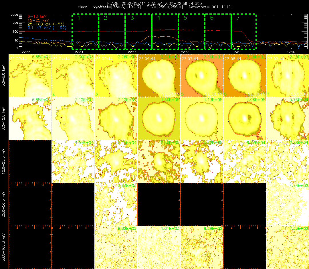View the 3.0-6.0 keV image for interval 6

click(245, 76)
